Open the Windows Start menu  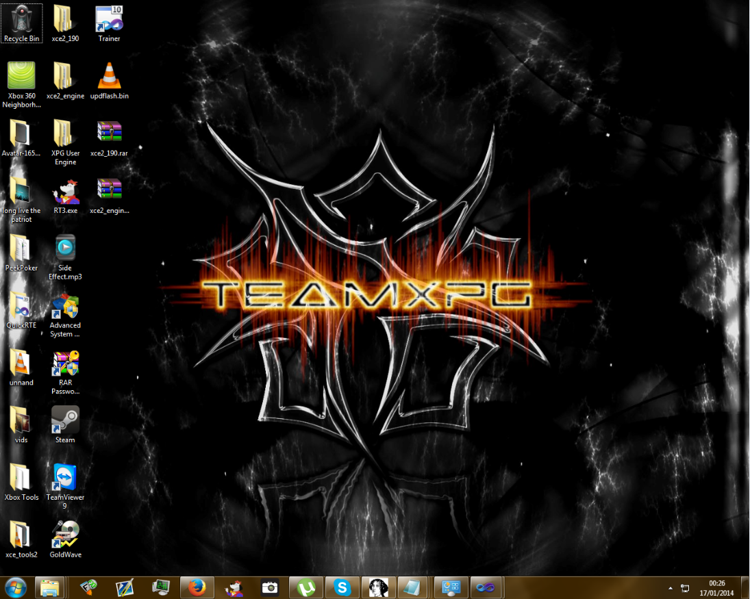coord(15,587)
